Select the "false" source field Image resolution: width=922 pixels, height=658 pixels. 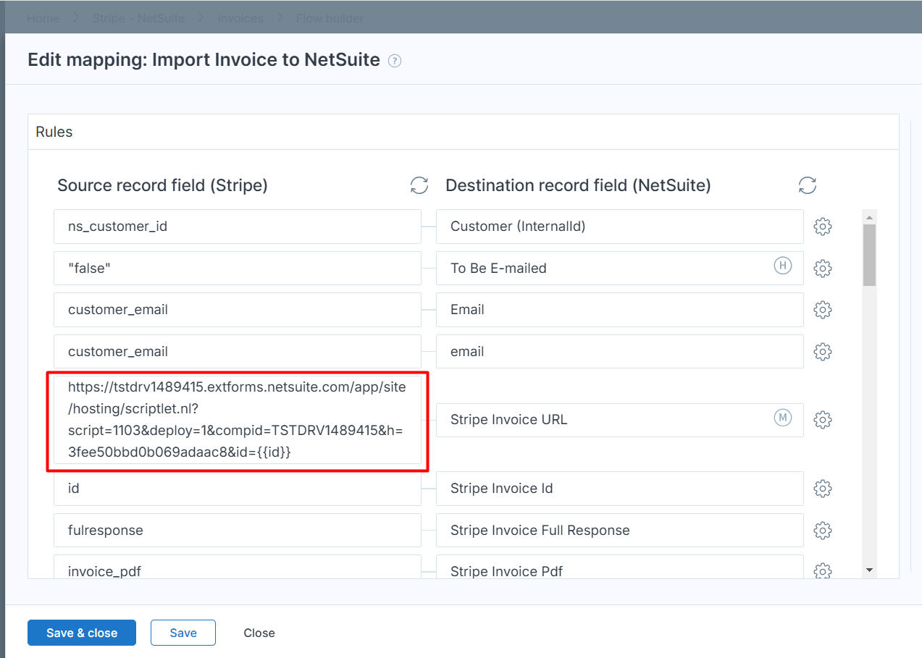pos(238,269)
